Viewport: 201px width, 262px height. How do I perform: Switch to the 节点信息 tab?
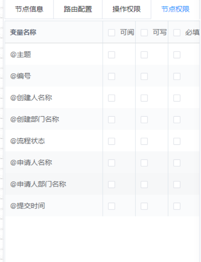(29, 9)
